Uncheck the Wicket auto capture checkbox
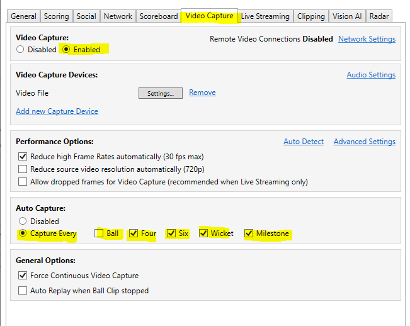This screenshot has width=410, height=326. (x=203, y=233)
